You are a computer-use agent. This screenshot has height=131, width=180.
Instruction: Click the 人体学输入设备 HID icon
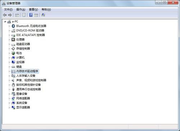click(x=13, y=76)
